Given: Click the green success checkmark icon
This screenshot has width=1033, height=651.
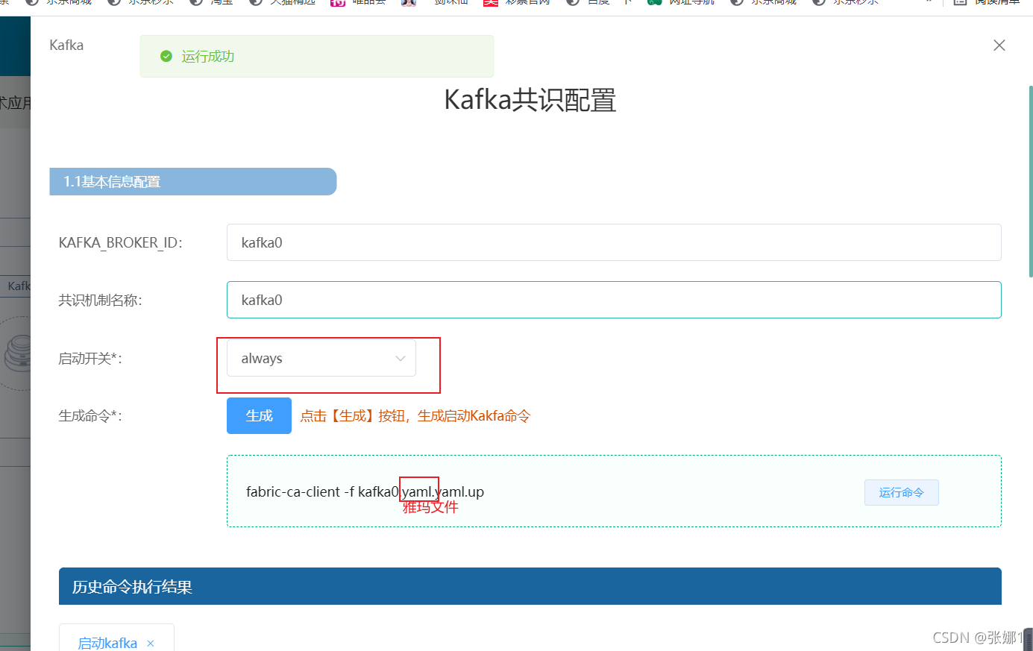Looking at the screenshot, I should click(166, 57).
